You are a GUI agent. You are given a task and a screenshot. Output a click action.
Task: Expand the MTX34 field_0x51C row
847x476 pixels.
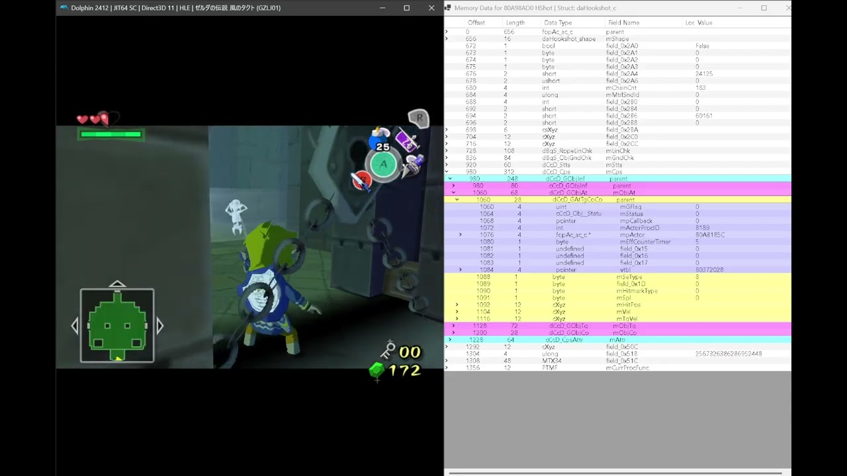(x=447, y=361)
